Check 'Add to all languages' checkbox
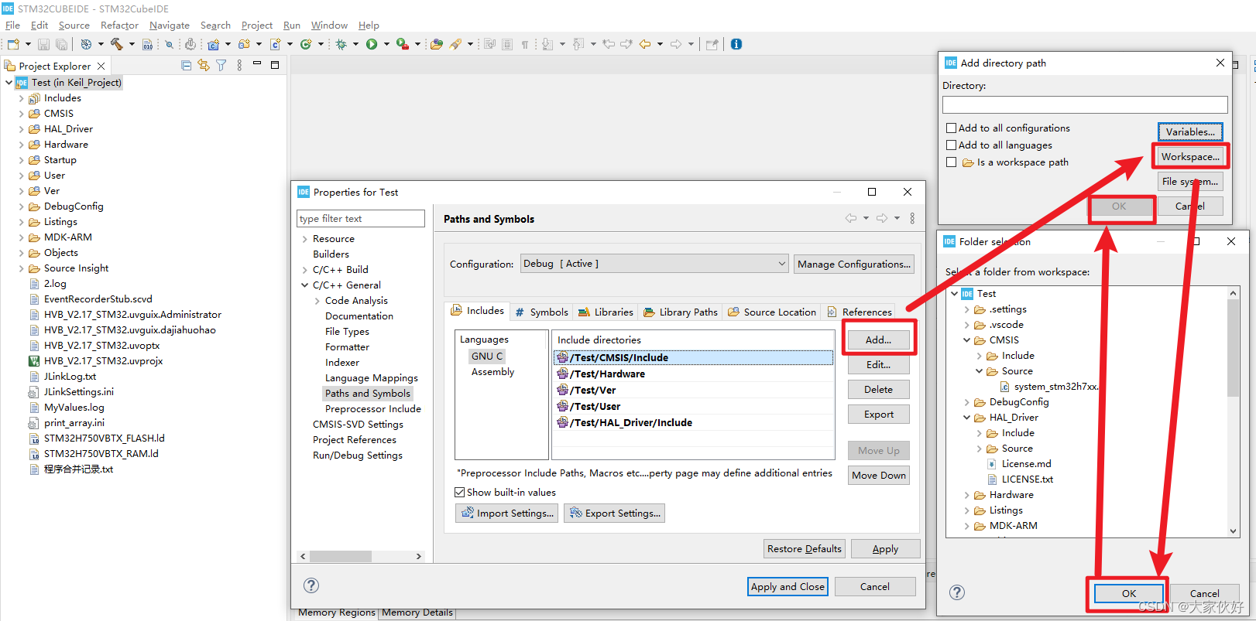This screenshot has width=1256, height=621. pos(951,145)
